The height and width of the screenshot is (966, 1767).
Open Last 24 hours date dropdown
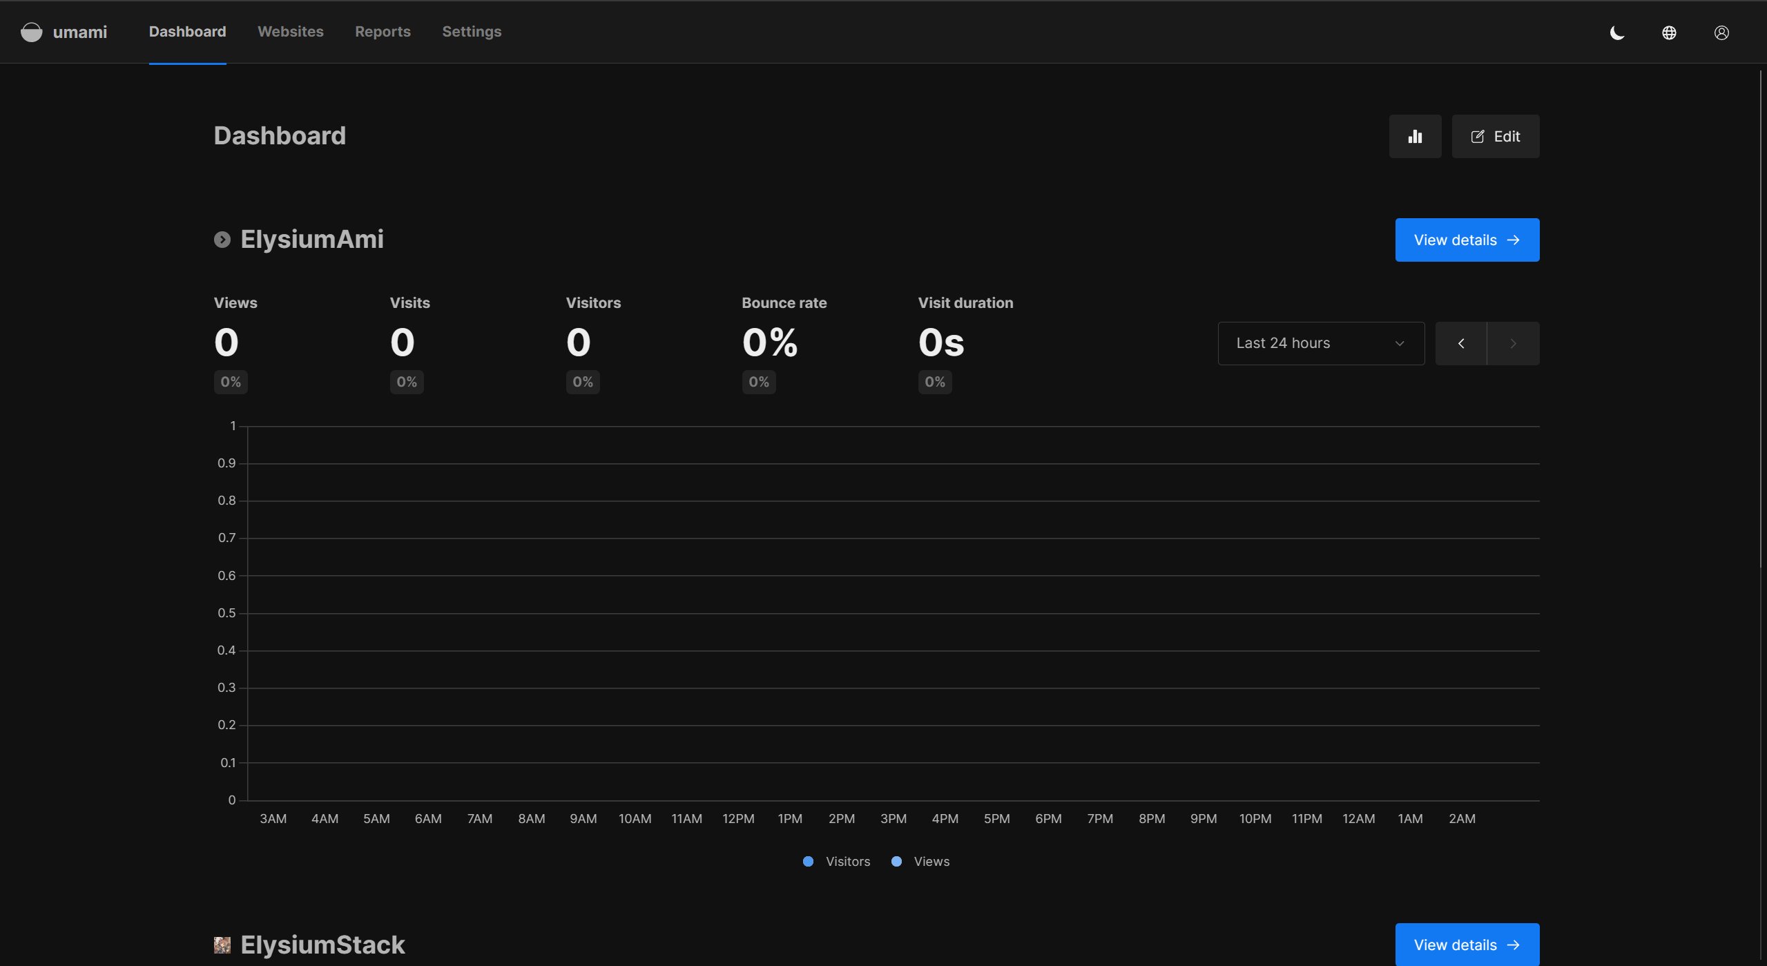[1320, 343]
